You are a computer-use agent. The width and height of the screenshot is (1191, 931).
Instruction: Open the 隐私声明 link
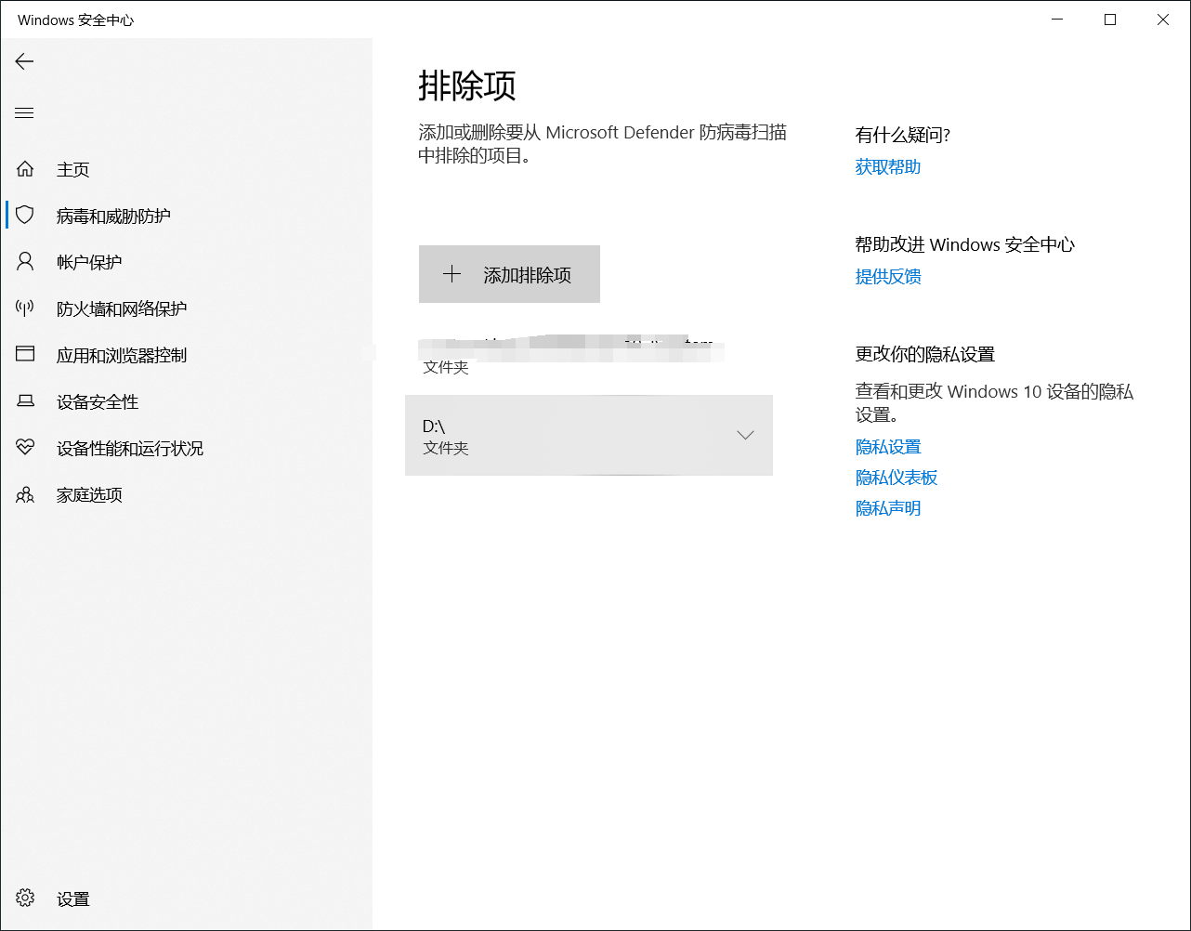(888, 508)
